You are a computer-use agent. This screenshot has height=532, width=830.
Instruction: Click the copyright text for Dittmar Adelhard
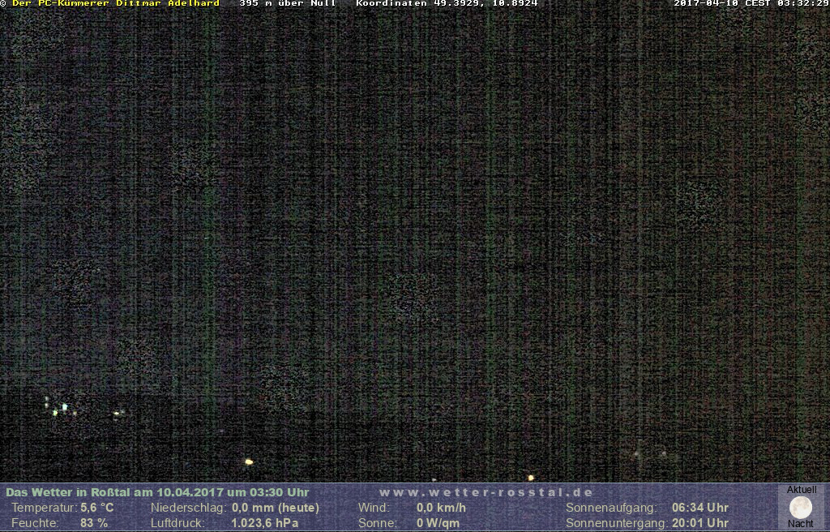111,3
